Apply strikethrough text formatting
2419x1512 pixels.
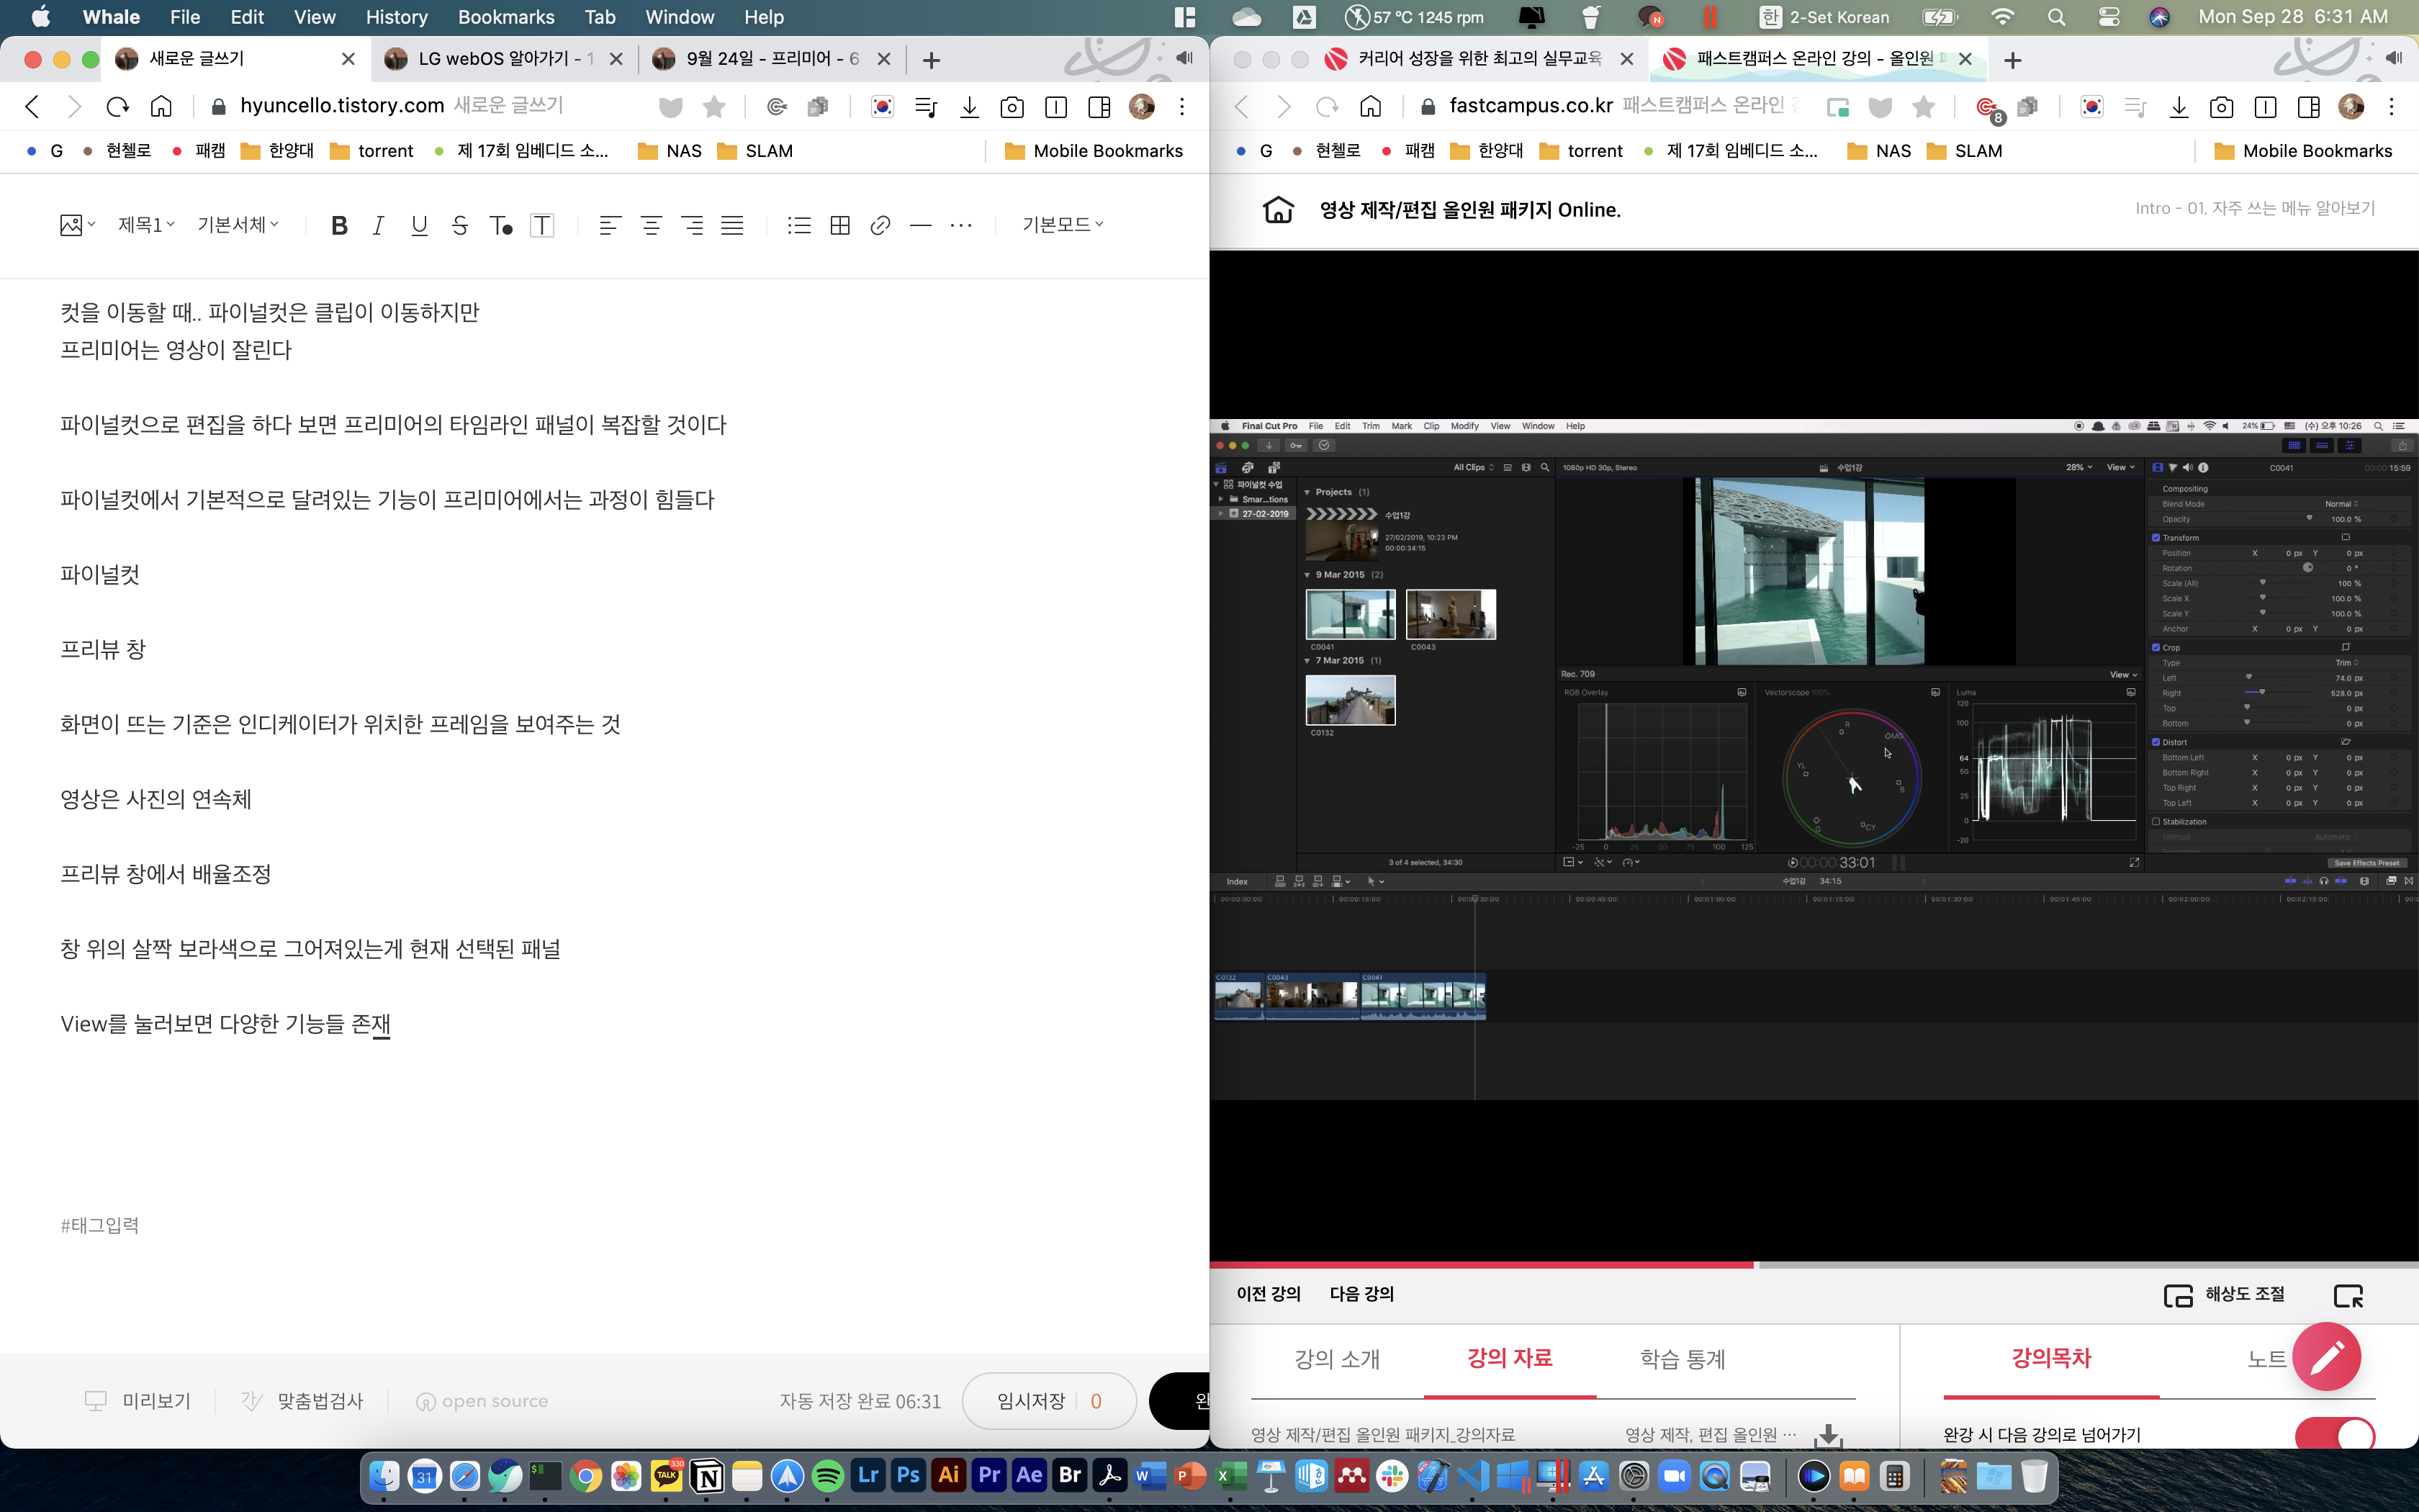[x=460, y=225]
